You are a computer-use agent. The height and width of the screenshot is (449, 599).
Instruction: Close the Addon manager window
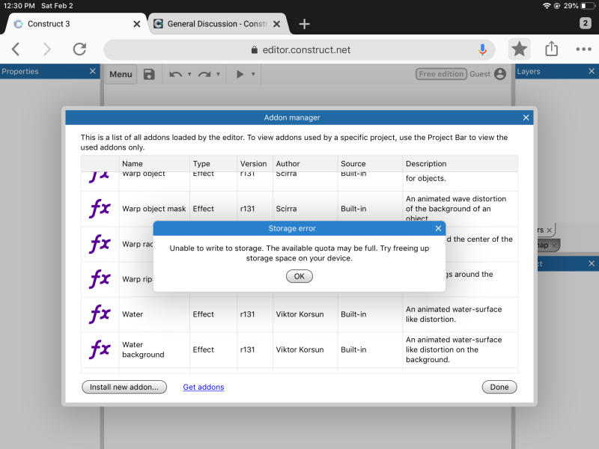(x=526, y=117)
